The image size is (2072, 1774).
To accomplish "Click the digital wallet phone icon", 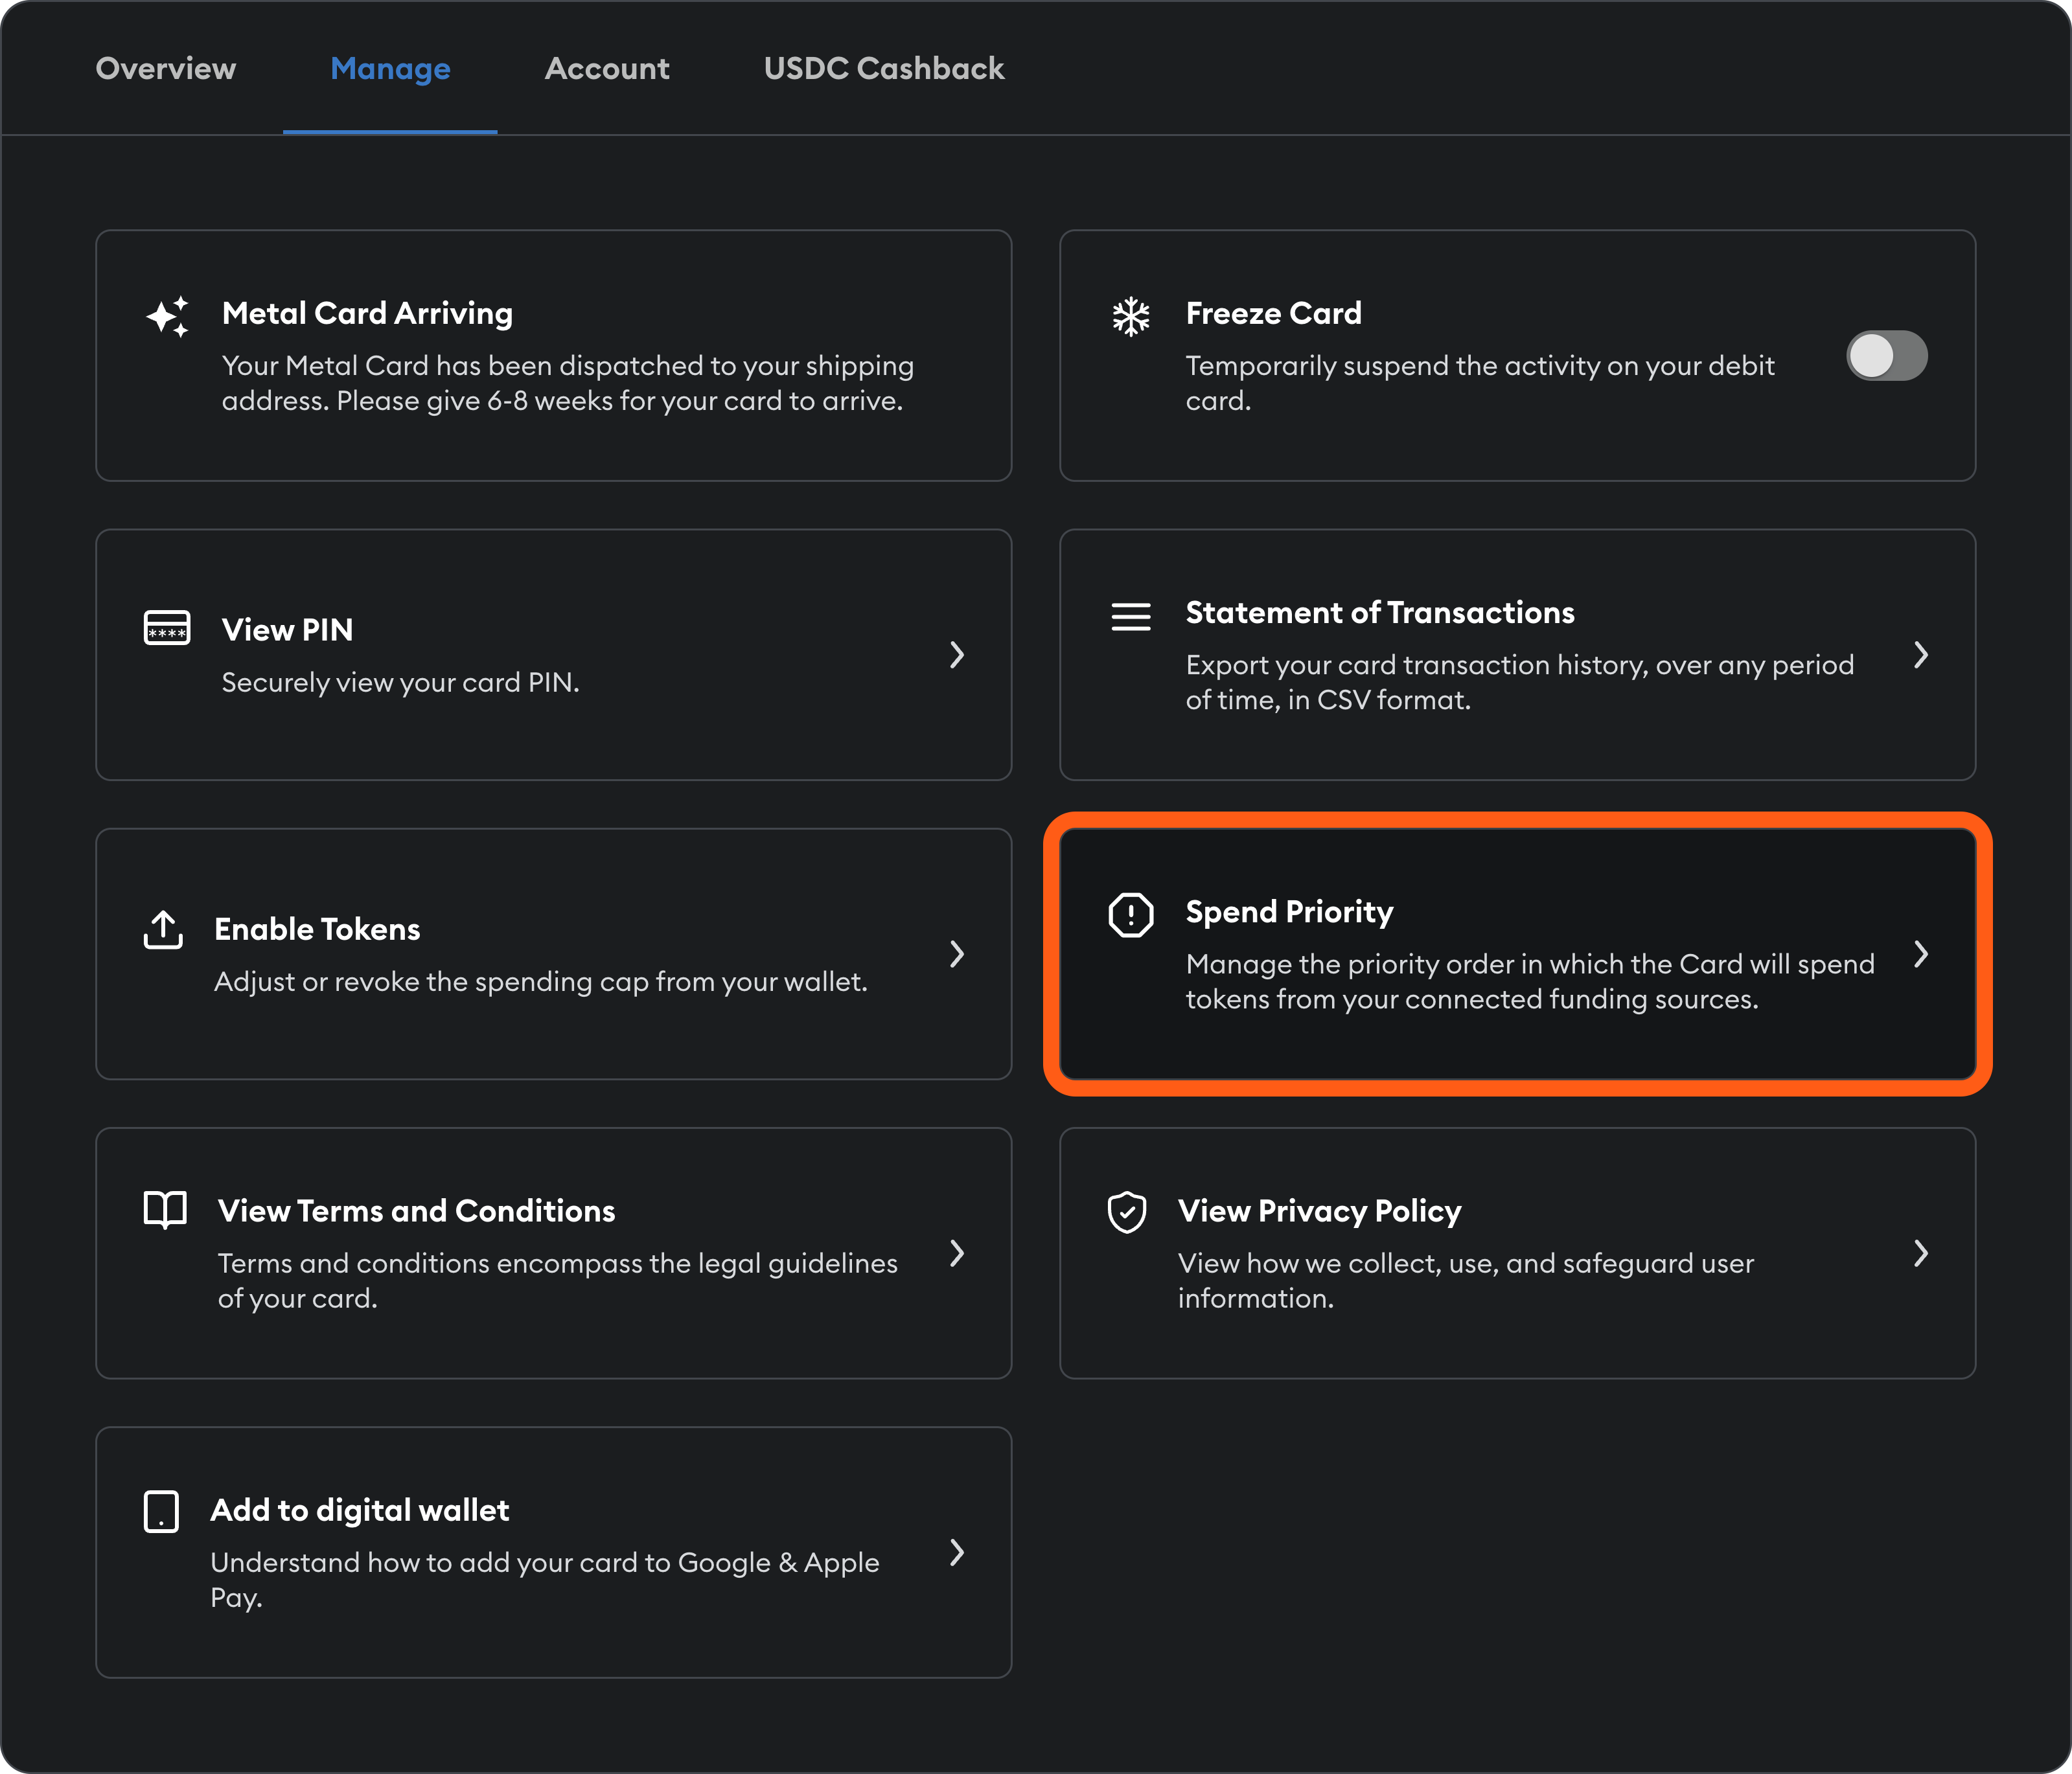I will pyautogui.click(x=161, y=1511).
